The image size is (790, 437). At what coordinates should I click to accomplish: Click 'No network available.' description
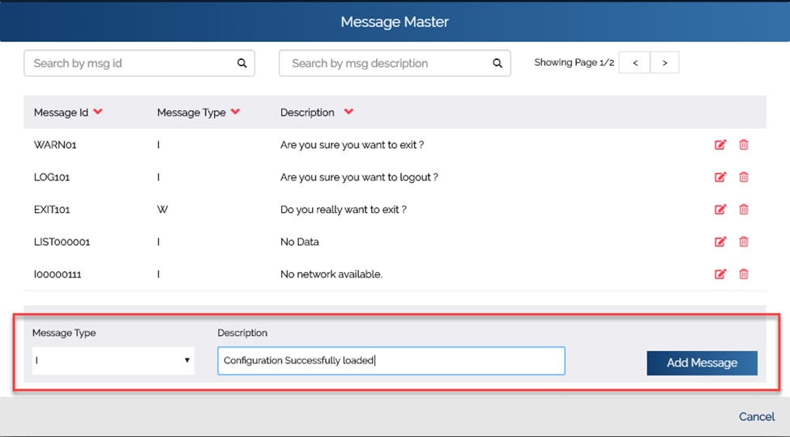pos(331,274)
